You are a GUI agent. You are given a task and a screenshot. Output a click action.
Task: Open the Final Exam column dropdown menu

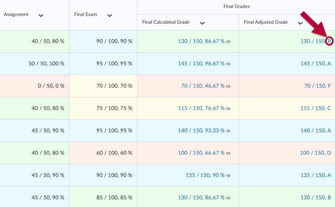click(x=109, y=16)
